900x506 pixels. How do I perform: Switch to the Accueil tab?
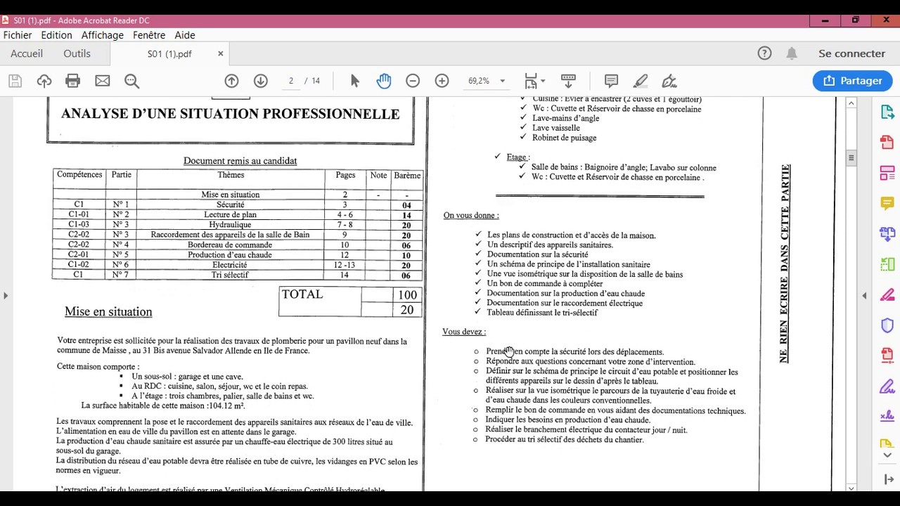27,53
